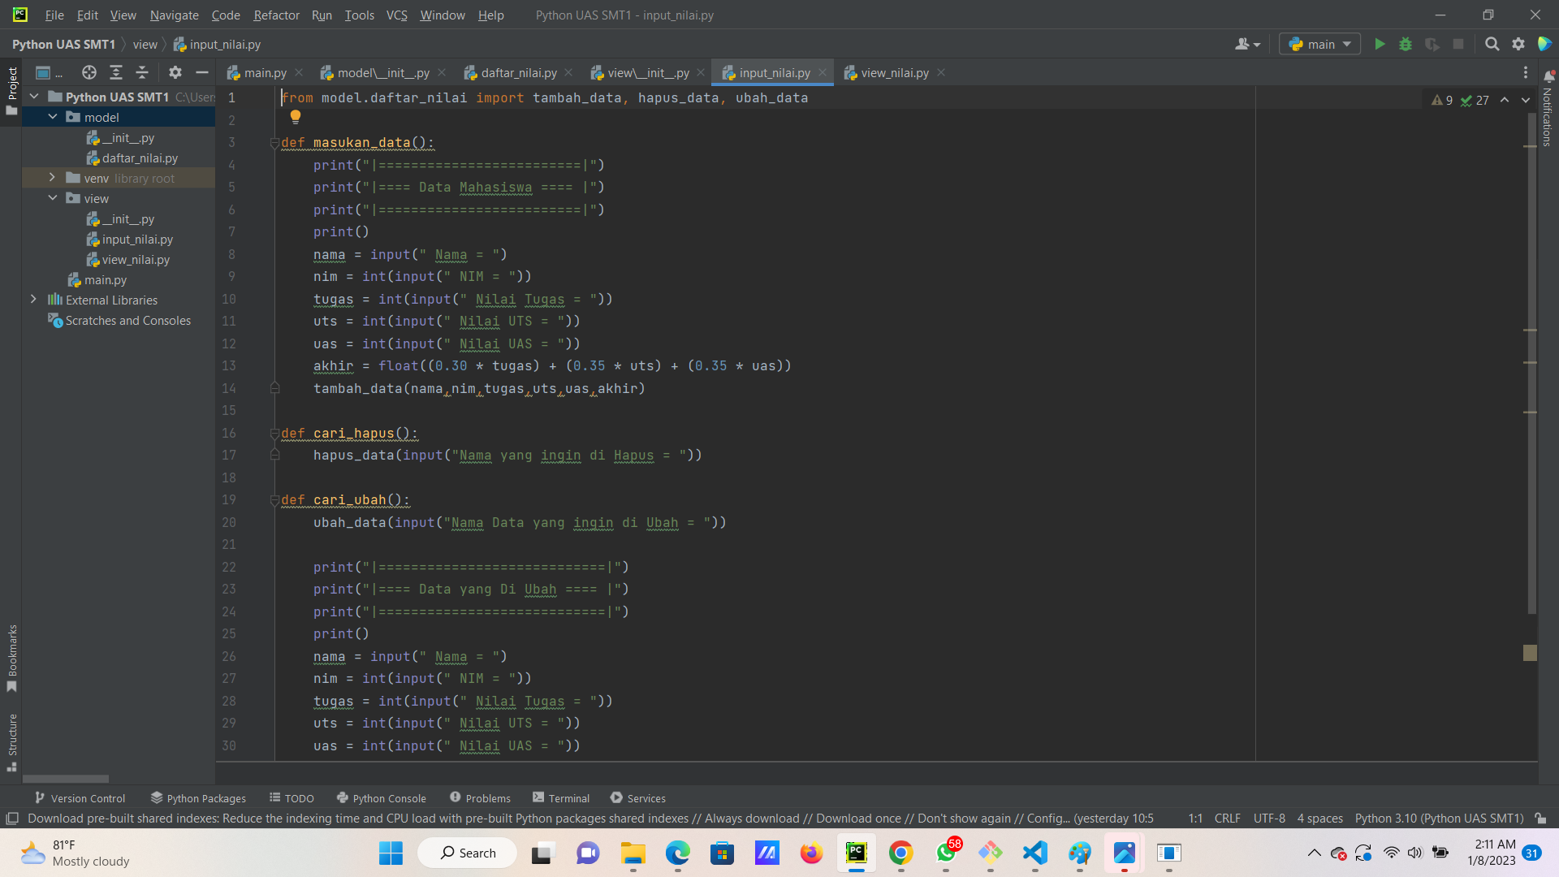Run the main configuration with the green play icon
This screenshot has height=877, width=1559.
click(1380, 44)
